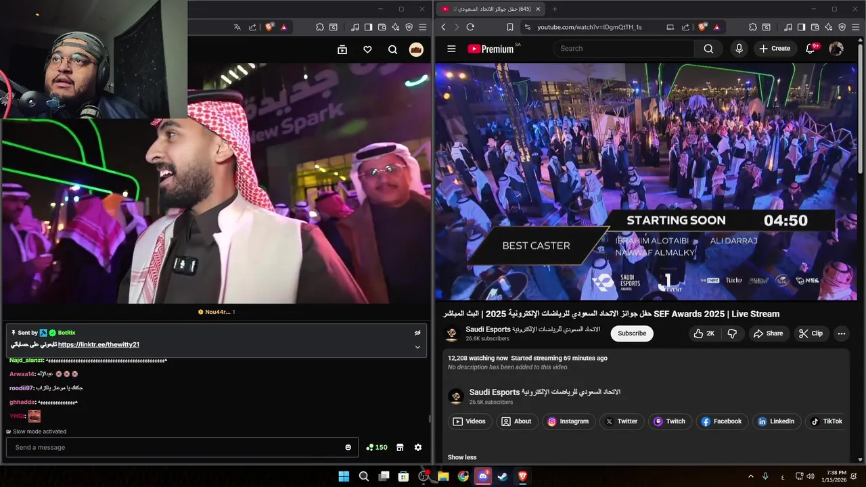Click the YouTube search magnifier button
Screen dimensions: 866x487
708,49
